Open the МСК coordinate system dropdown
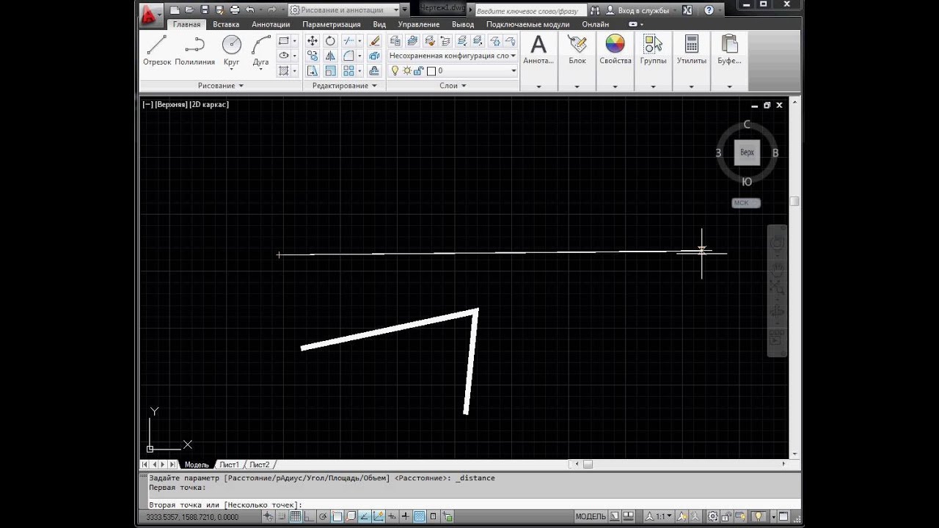 (x=746, y=203)
